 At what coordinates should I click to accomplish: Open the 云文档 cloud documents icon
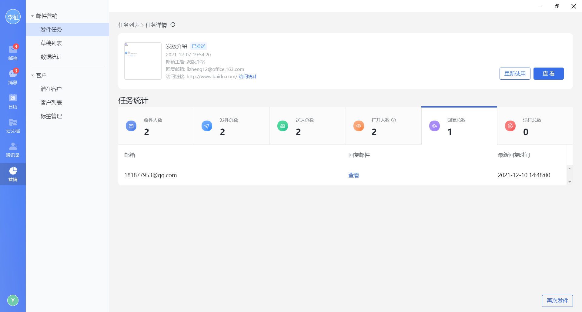13,125
